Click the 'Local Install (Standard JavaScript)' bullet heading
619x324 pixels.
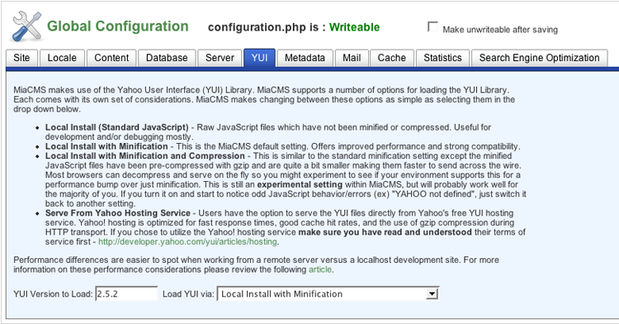pyautogui.click(x=117, y=127)
